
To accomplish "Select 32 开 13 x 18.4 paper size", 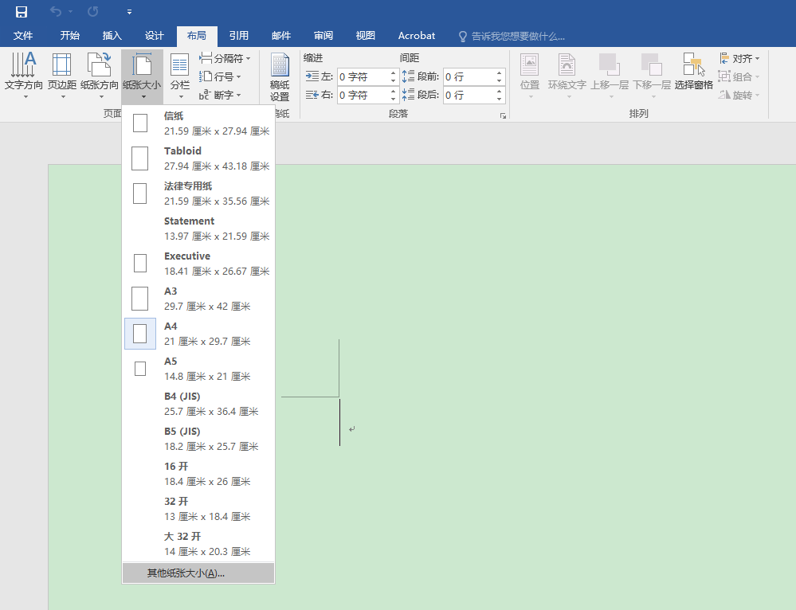I will [x=198, y=509].
